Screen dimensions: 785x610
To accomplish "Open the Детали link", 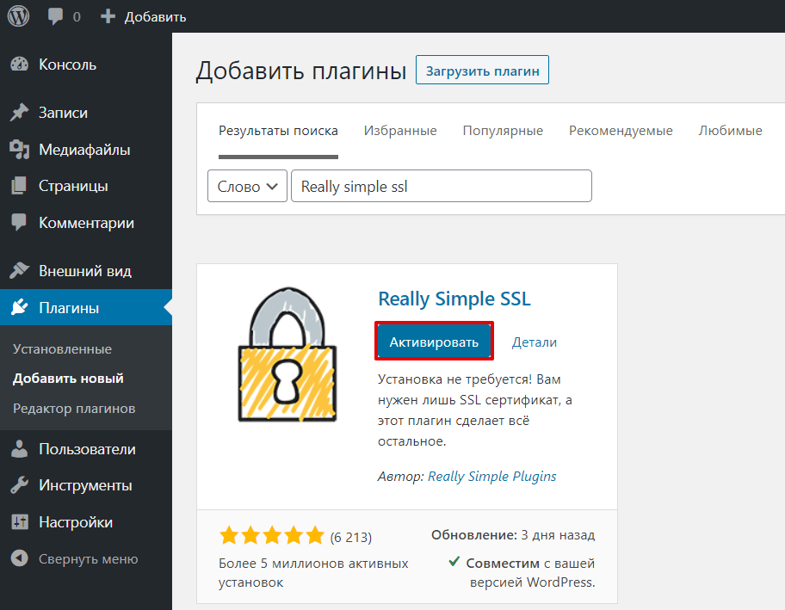I will pyautogui.click(x=535, y=342).
